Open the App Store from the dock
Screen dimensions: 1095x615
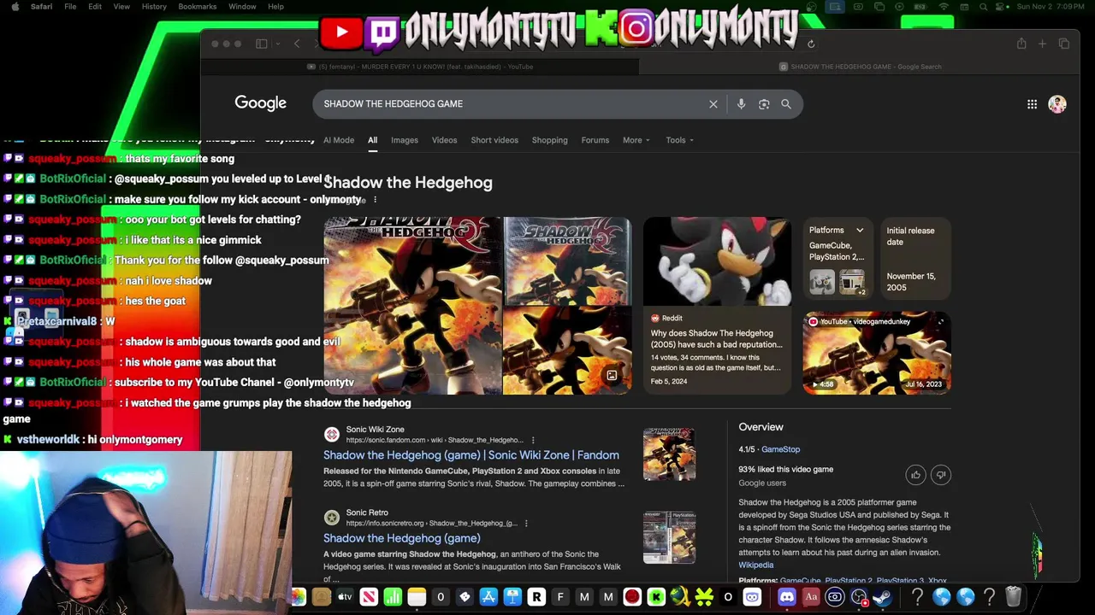tap(488, 597)
